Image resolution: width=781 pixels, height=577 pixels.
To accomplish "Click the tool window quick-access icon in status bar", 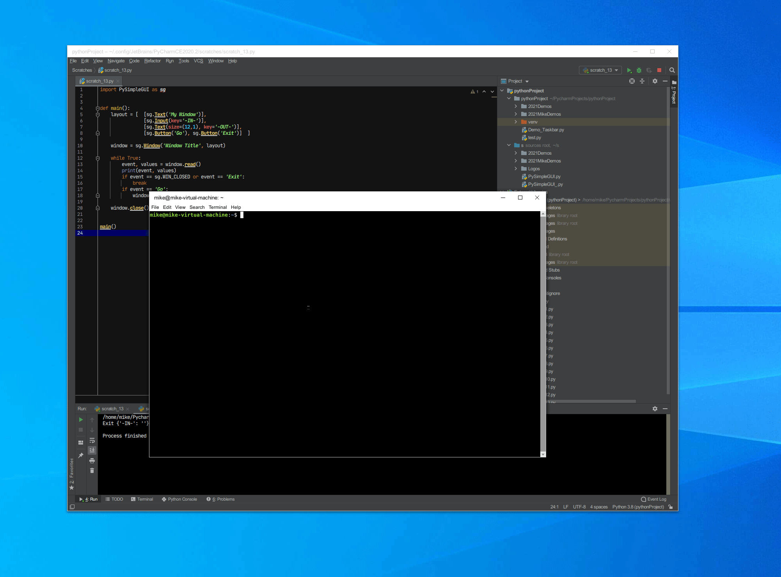I will 72,507.
